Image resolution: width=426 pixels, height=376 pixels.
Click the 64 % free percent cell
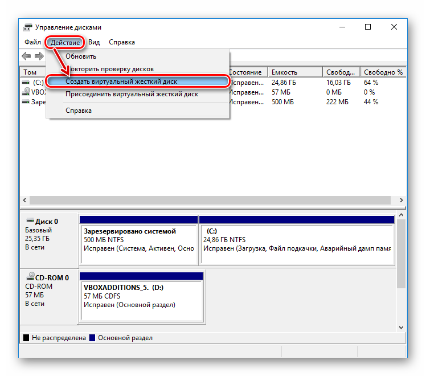(x=371, y=82)
